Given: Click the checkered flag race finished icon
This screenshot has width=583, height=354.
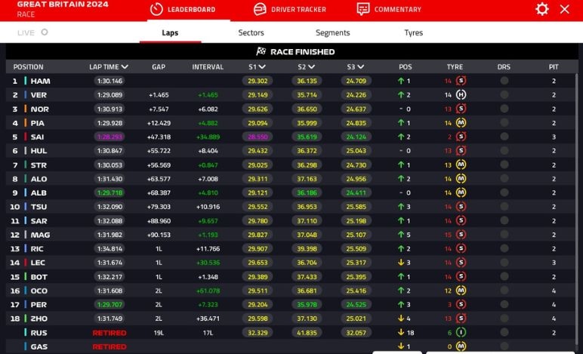Looking at the screenshot, I should [261, 52].
